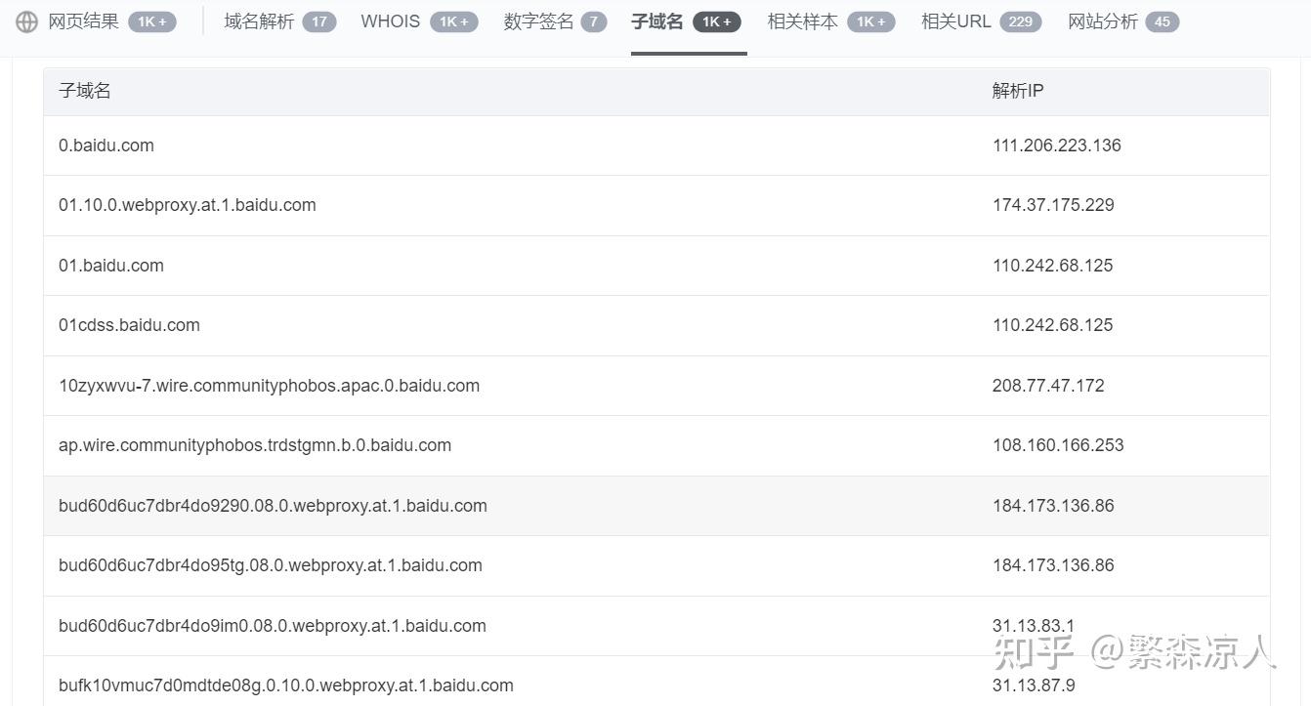1311x706 pixels.
Task: Click IP address 208.77.47.172
Action: (1048, 386)
